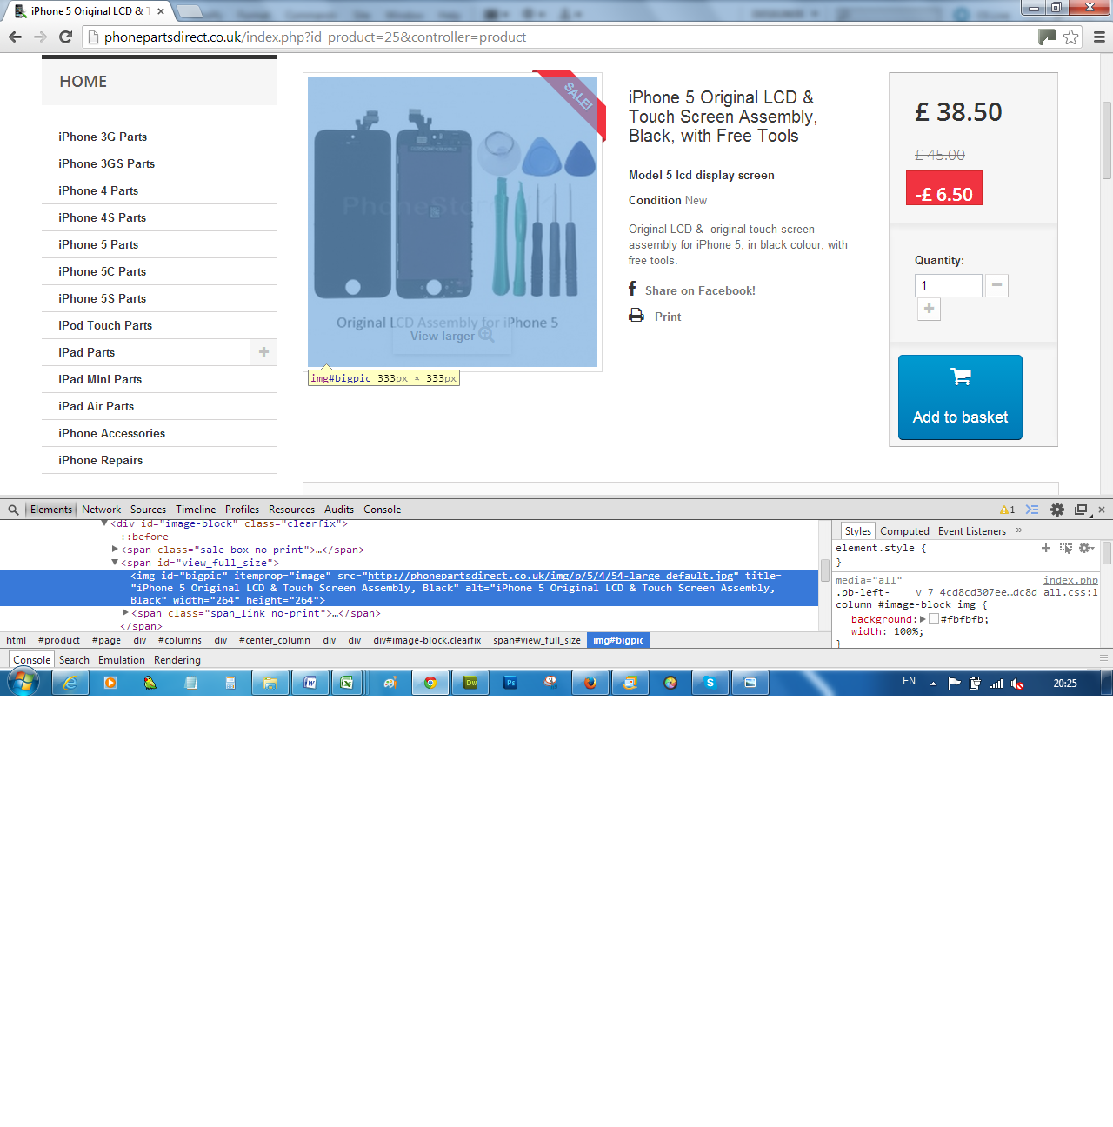Open DevTools settings gear
This screenshot has width=1113, height=1127.
click(1057, 510)
